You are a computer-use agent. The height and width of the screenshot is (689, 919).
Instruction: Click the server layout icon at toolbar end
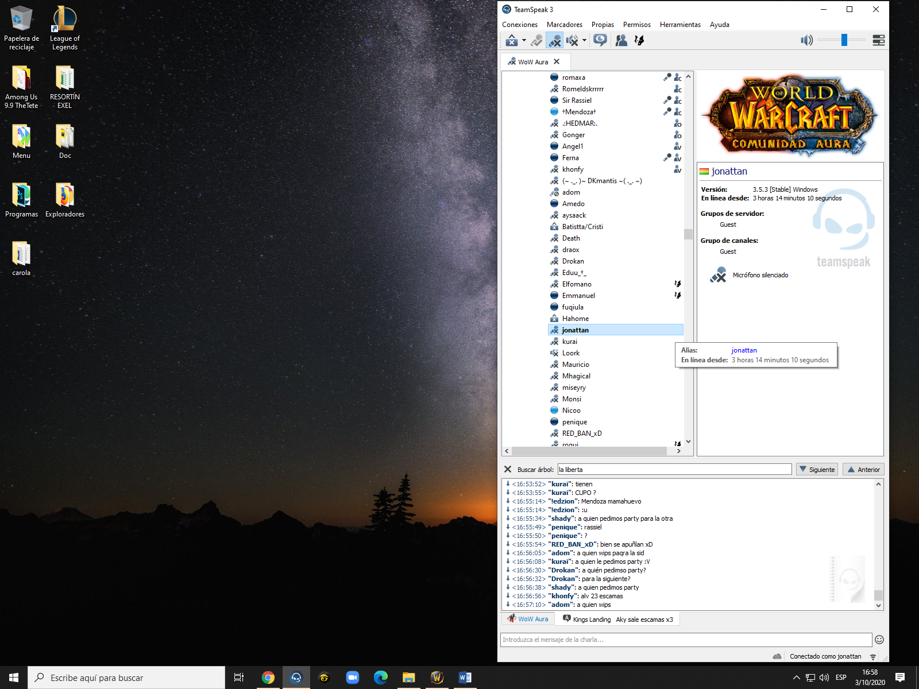[878, 40]
